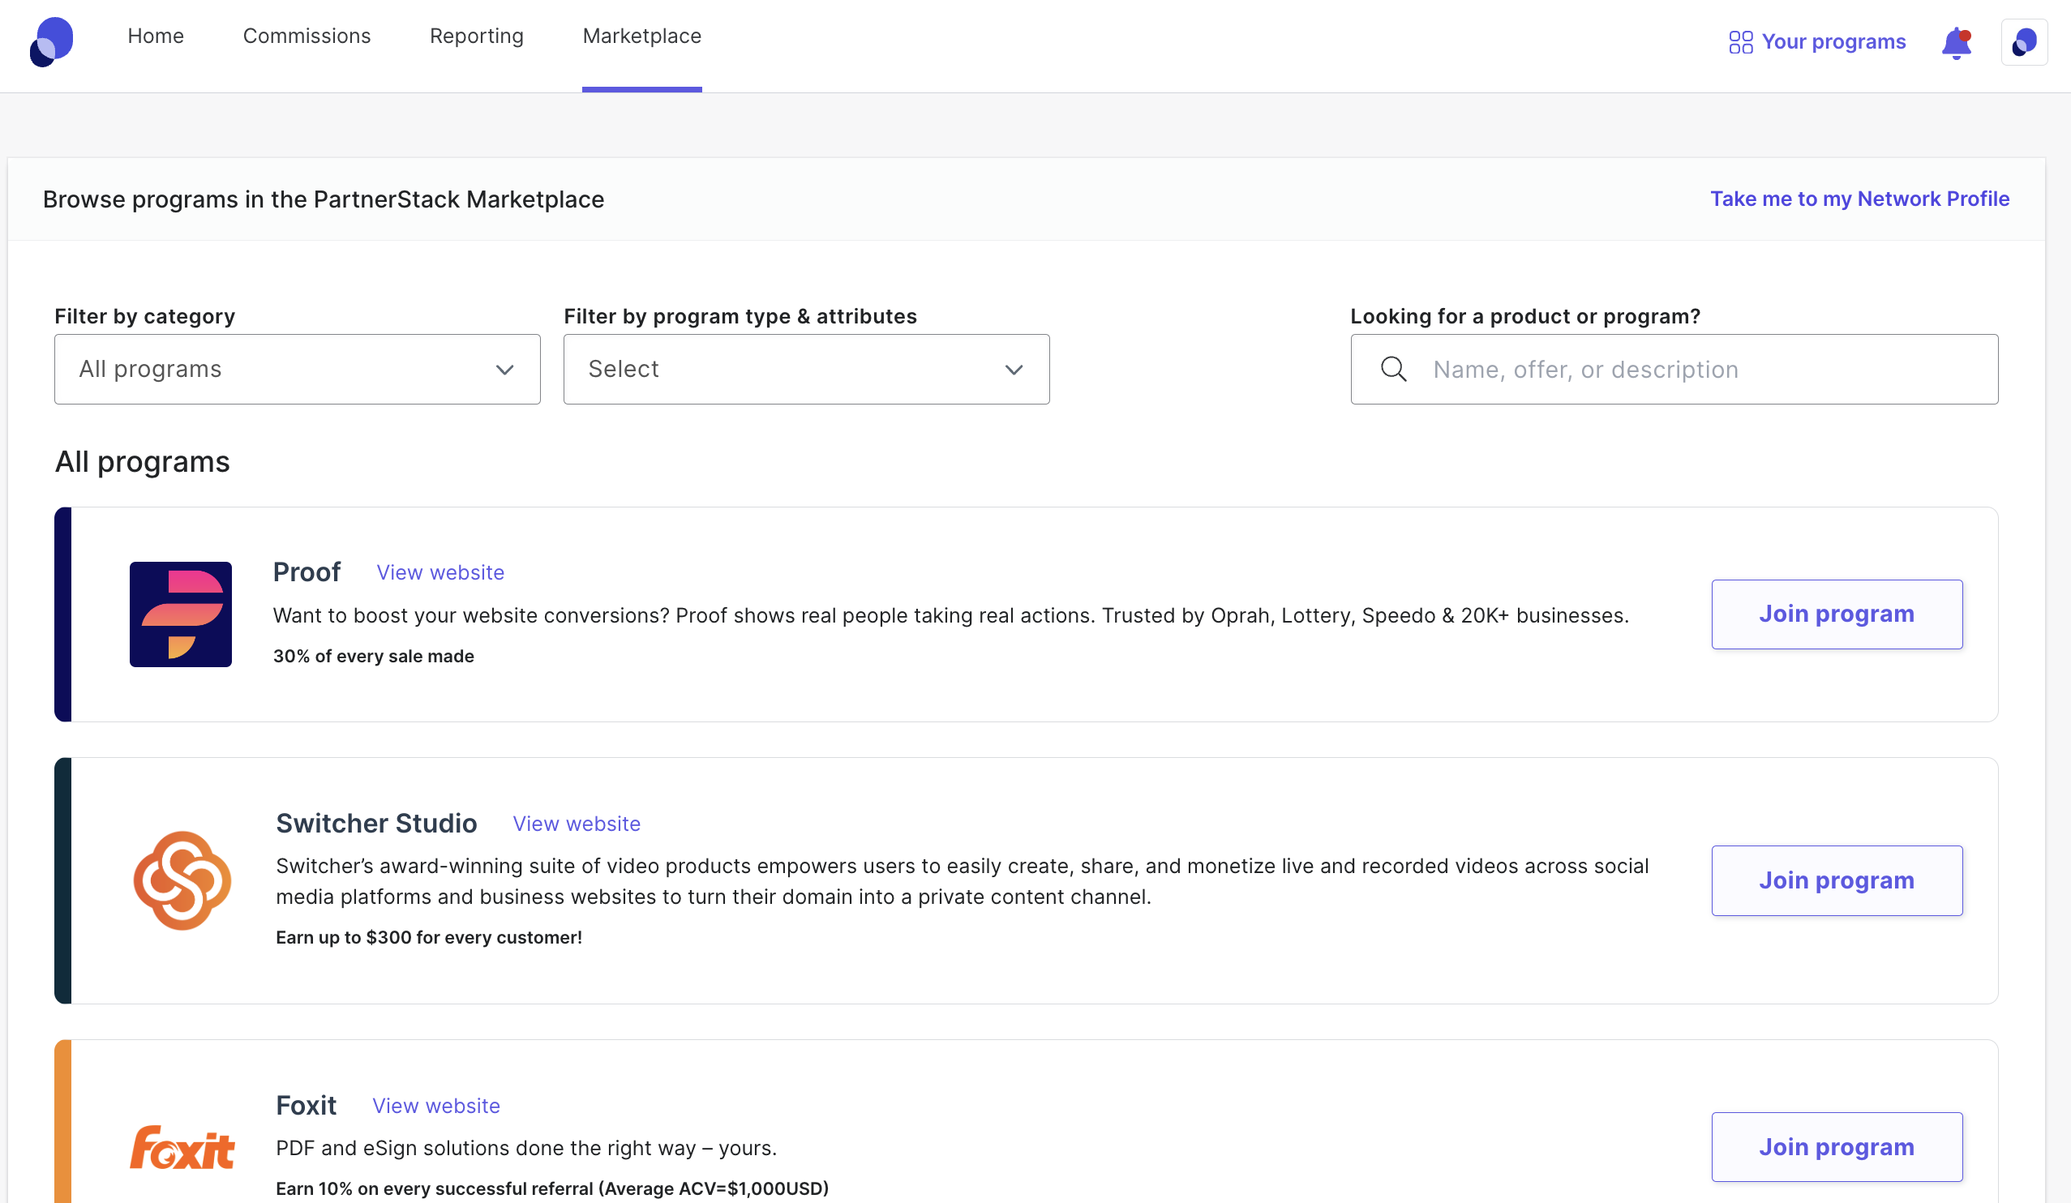View website for Foxit
The height and width of the screenshot is (1203, 2071).
pyautogui.click(x=436, y=1106)
